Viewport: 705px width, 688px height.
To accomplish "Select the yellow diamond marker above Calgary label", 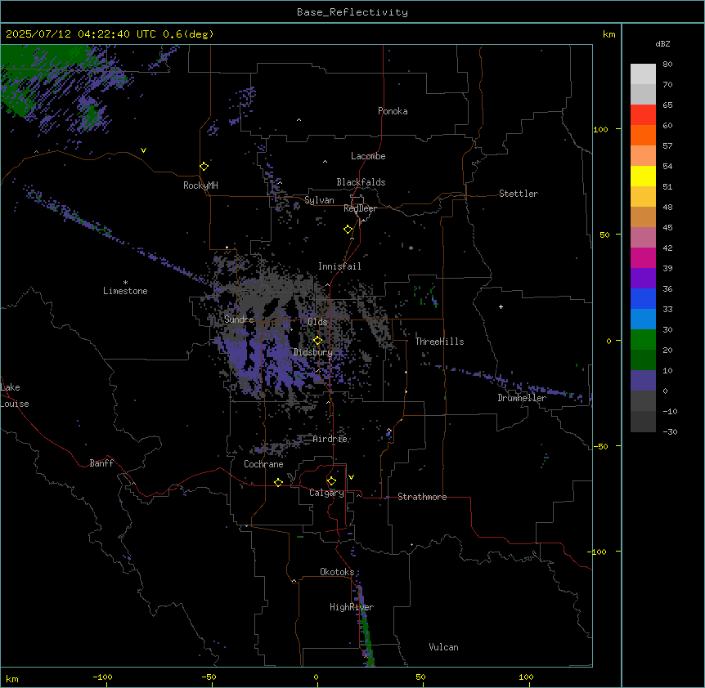I will (x=331, y=481).
